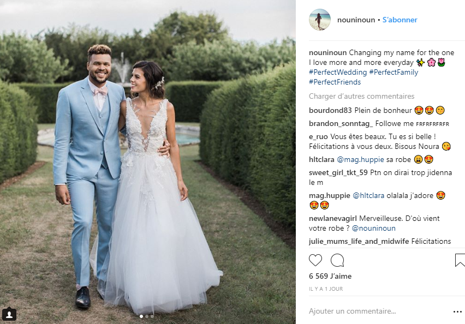Screen dimensions: 465x324
Task: Open the #PerfectFamily hashtag
Action: [x=394, y=73]
